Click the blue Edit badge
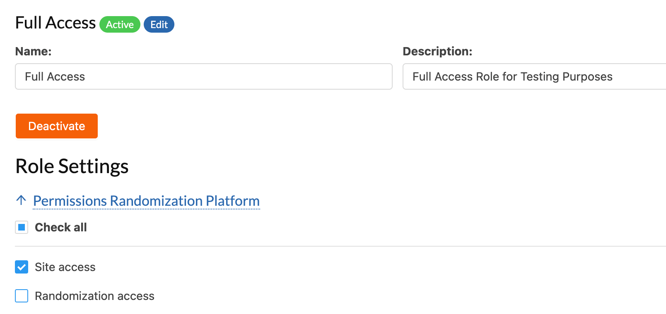This screenshot has width=666, height=314. 159,24
